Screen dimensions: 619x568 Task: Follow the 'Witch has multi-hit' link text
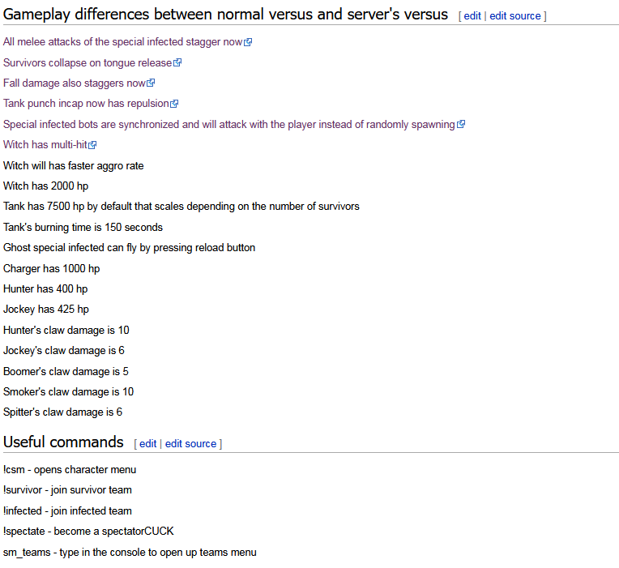click(45, 145)
